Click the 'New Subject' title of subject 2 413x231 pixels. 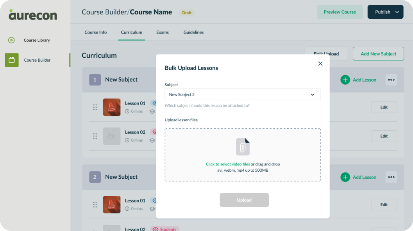tap(122, 177)
